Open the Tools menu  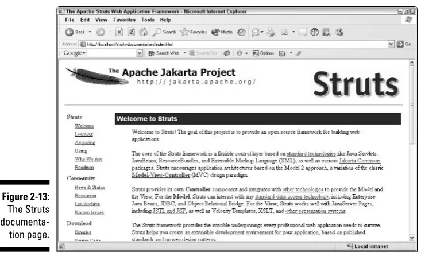(x=148, y=20)
